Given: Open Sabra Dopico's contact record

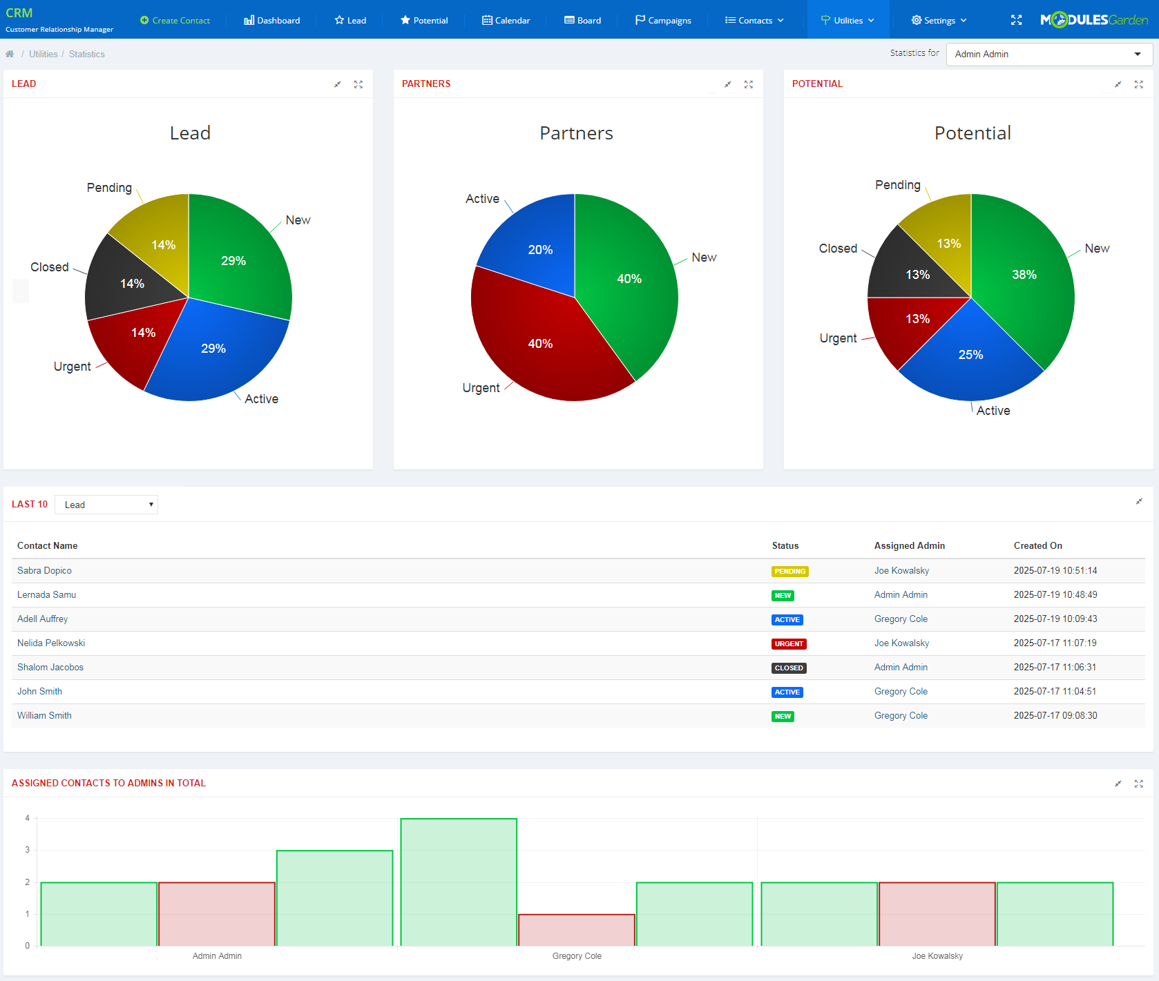Looking at the screenshot, I should (44, 570).
